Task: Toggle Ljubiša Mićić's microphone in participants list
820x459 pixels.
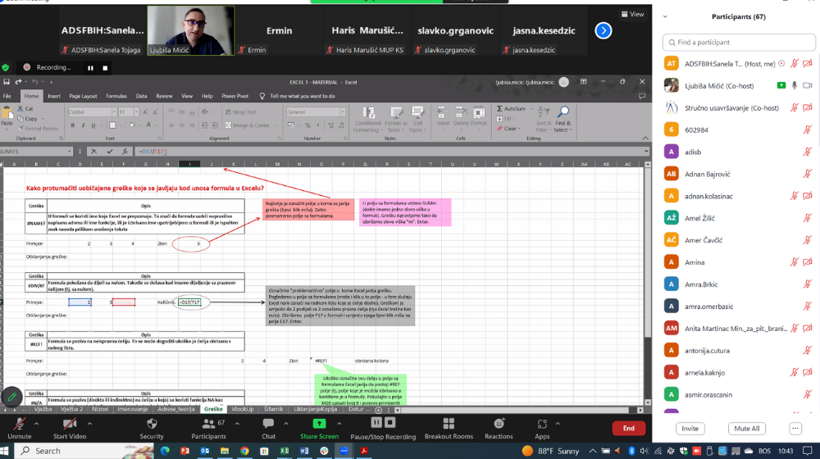Action: click(794, 86)
